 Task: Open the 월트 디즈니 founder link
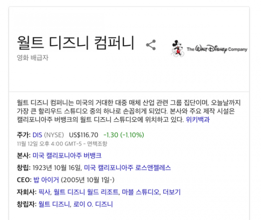pos(54,204)
